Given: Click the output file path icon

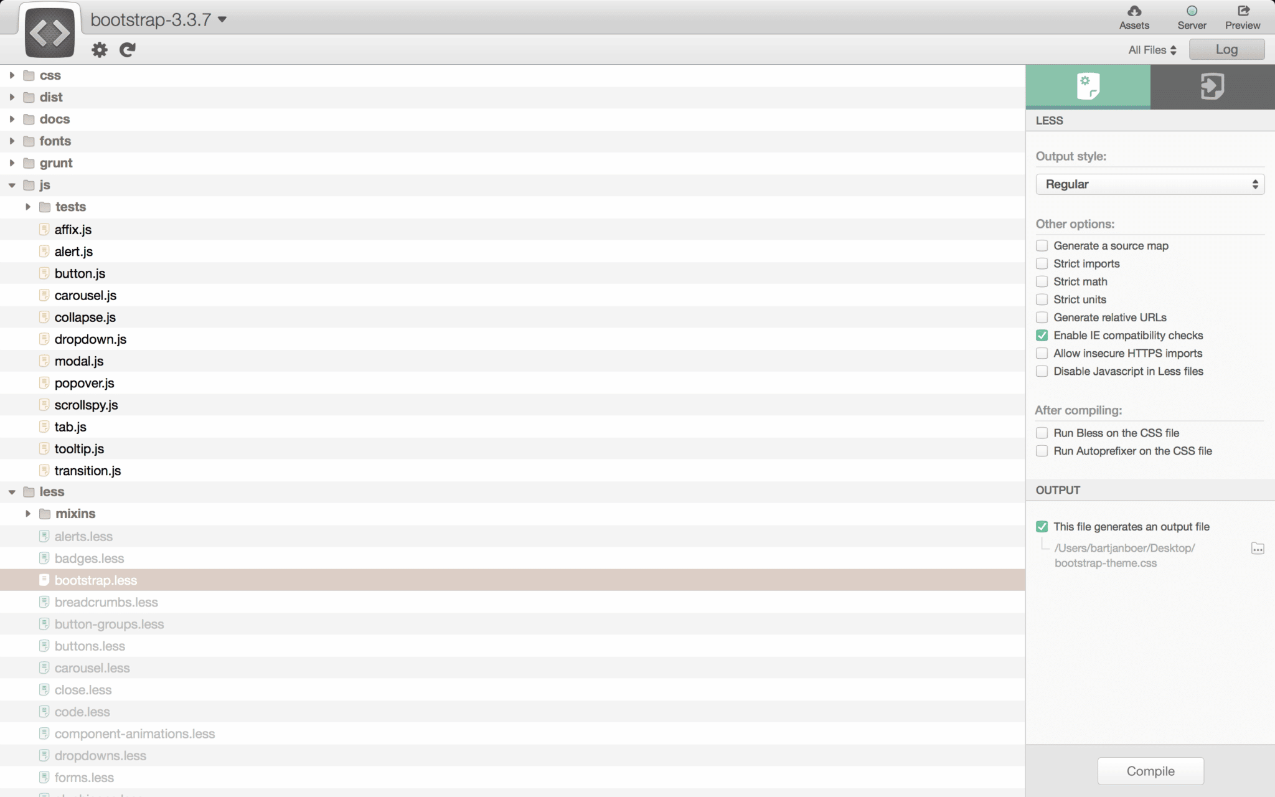Looking at the screenshot, I should click(x=1258, y=547).
